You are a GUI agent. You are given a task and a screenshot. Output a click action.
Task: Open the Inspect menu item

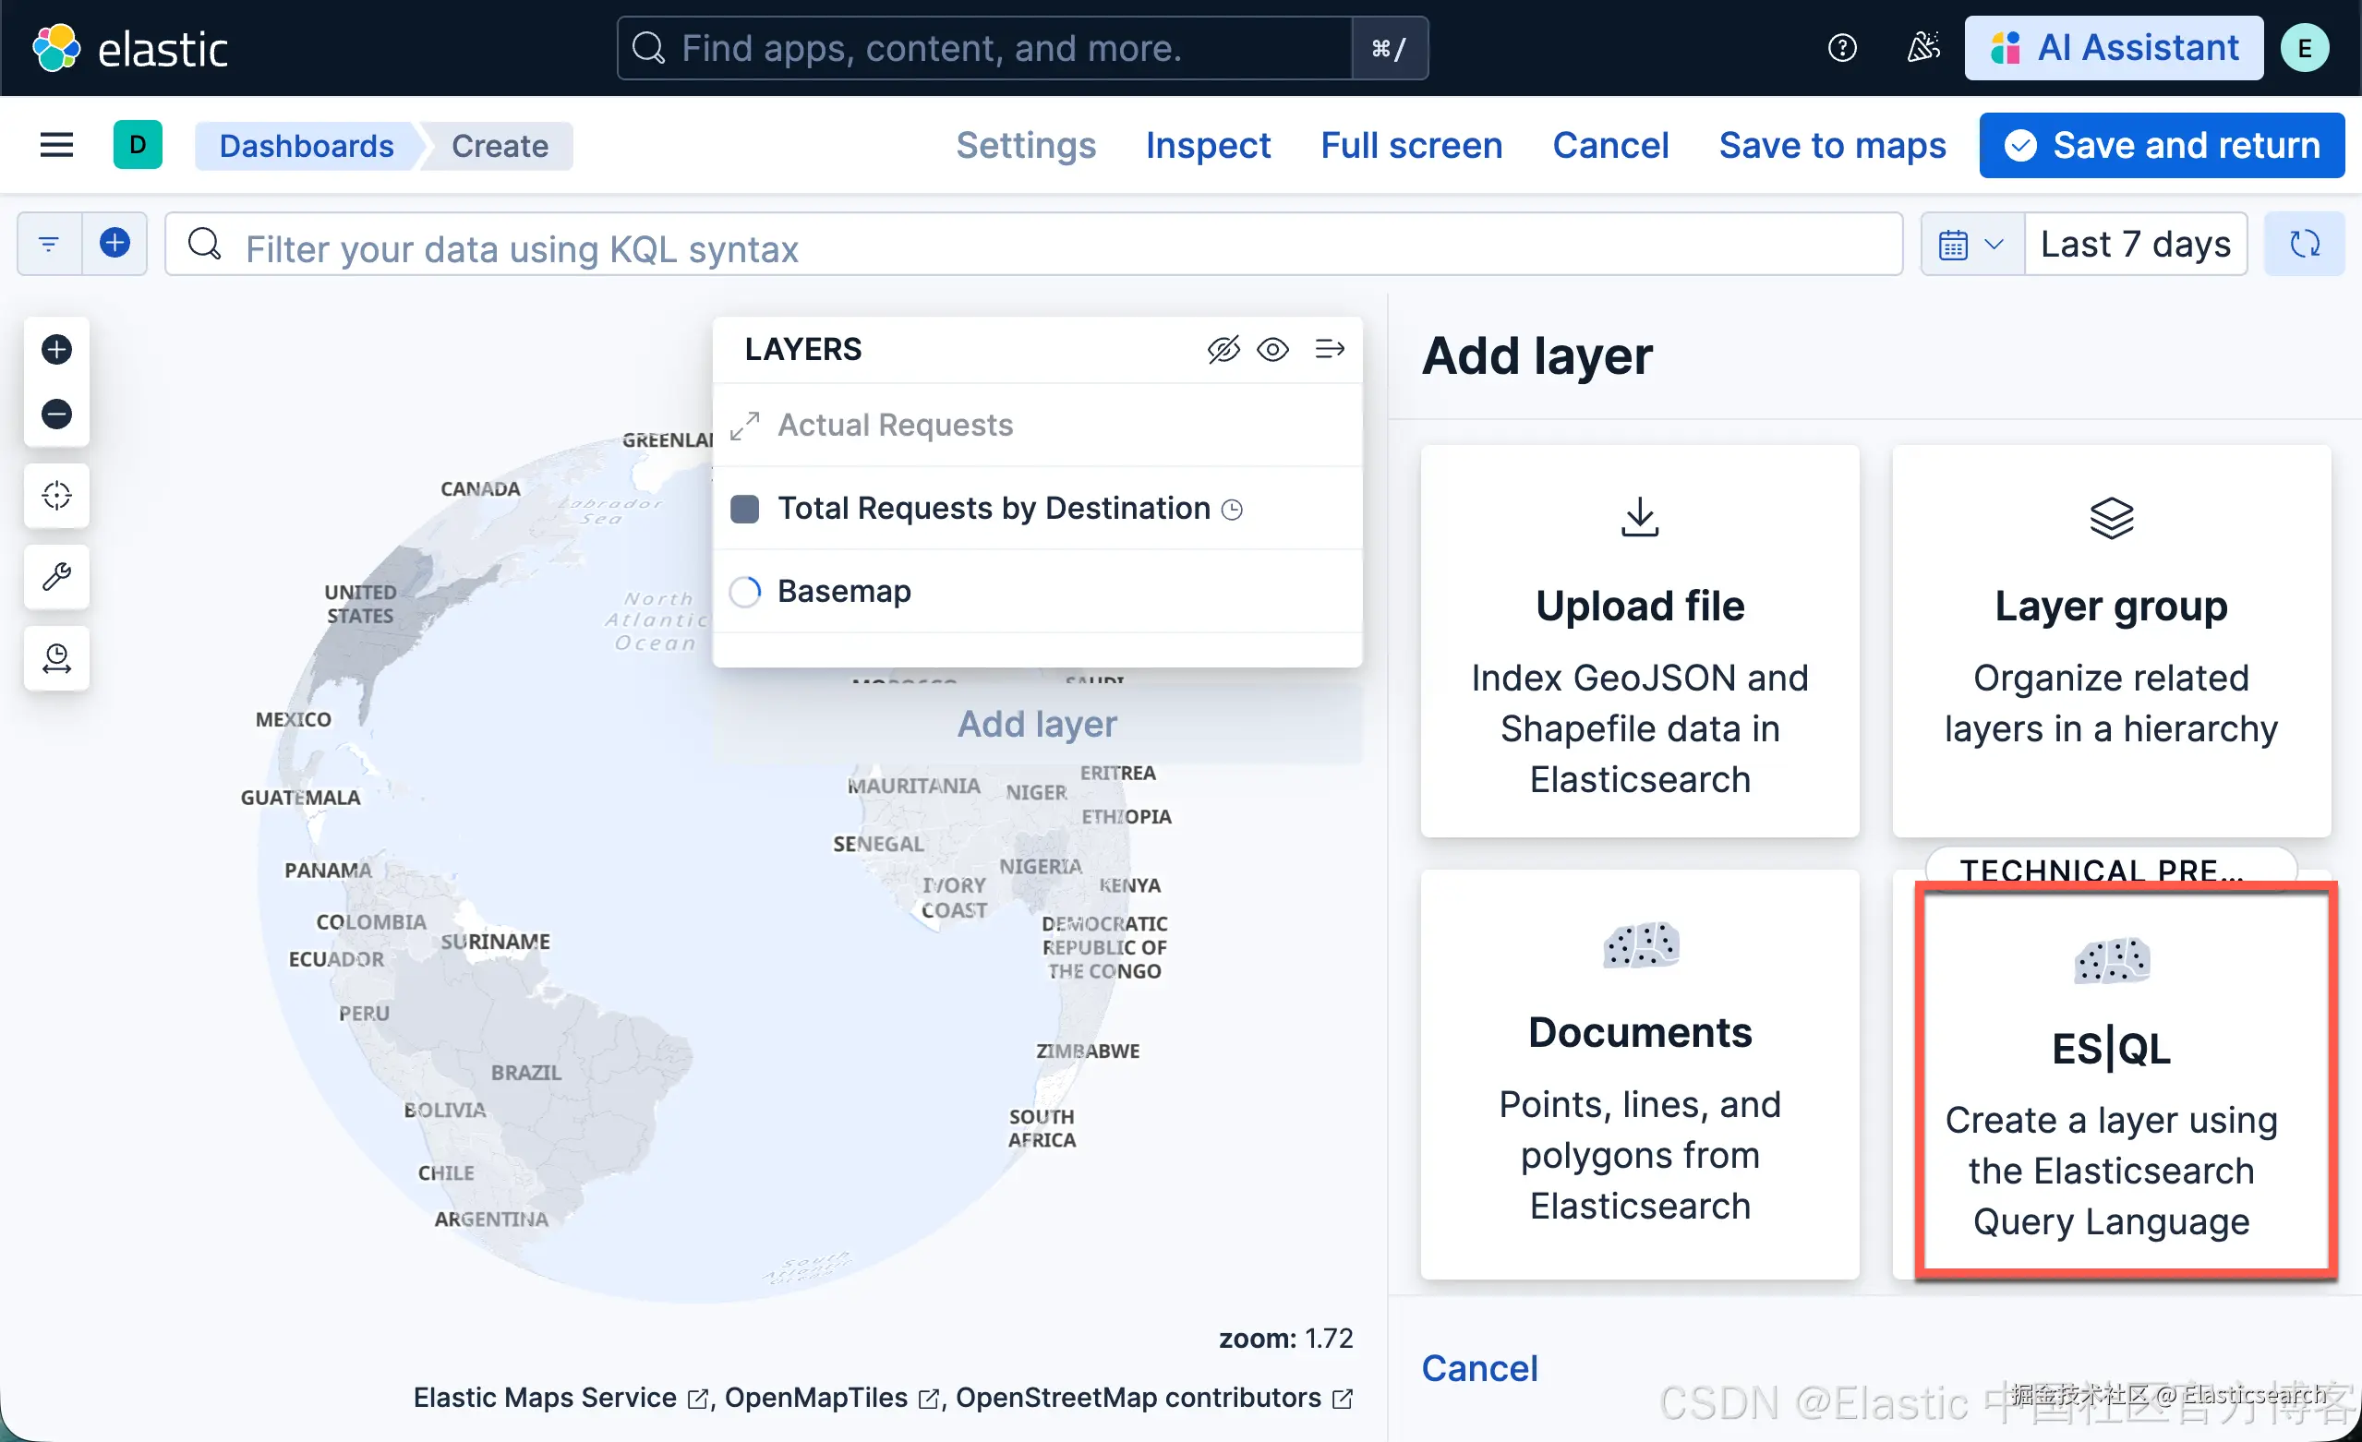1207,146
